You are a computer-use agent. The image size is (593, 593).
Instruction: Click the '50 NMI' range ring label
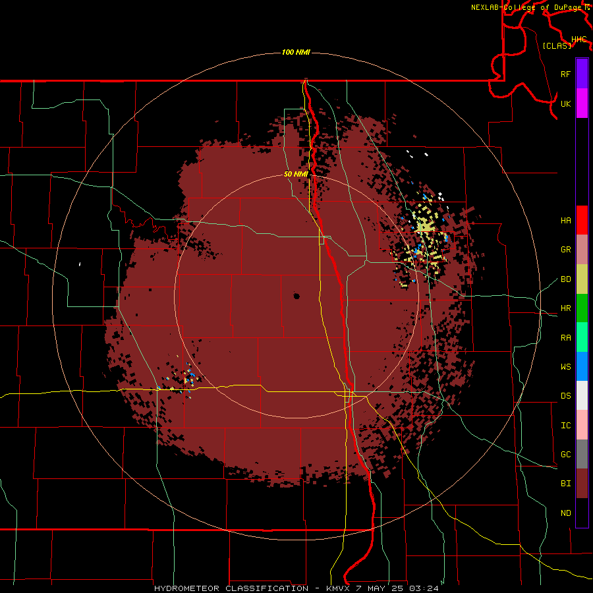coord(296,175)
